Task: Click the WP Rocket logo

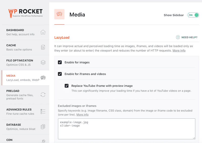Action: (x=26, y=13)
